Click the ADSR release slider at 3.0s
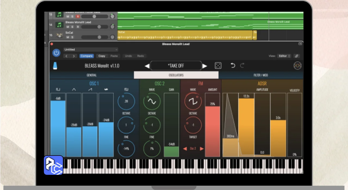The image size is (348, 190). click(x=278, y=125)
